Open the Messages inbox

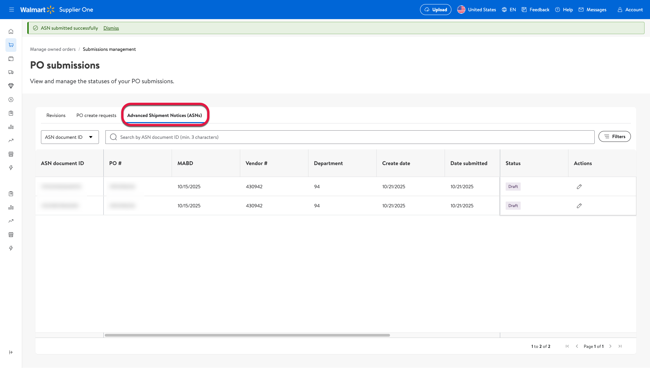(x=592, y=10)
